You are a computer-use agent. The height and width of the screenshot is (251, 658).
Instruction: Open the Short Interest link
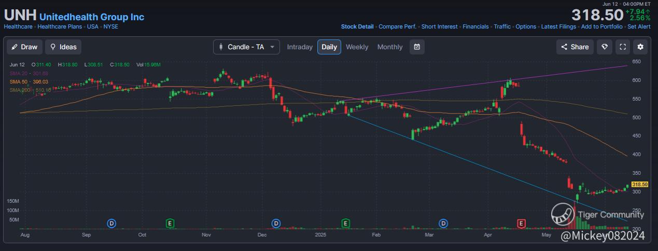tap(439, 26)
